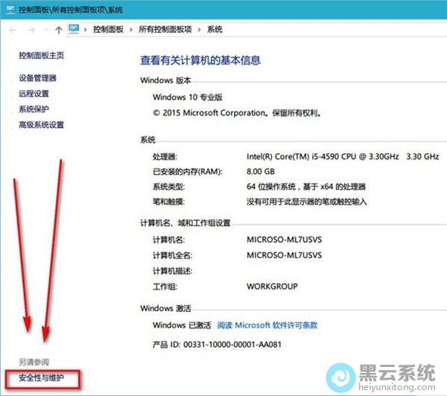Click processor value Intel(R) Core(TM) i5-4590
This screenshot has width=447, height=396.
(x=343, y=156)
